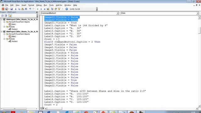Image resolution: width=201 pixels, height=113 pixels.
Task: Open the toolbar options handle after Ln/Col
Action: 97,9
